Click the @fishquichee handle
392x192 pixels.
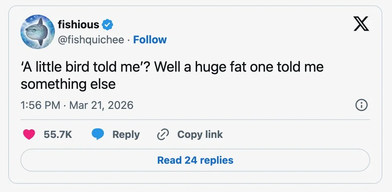point(91,39)
